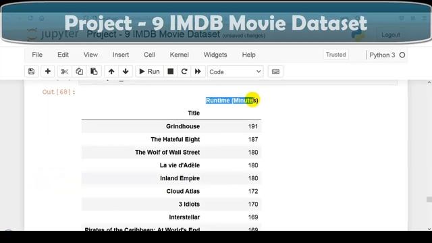Move selected cell down arrow

(x=126, y=72)
